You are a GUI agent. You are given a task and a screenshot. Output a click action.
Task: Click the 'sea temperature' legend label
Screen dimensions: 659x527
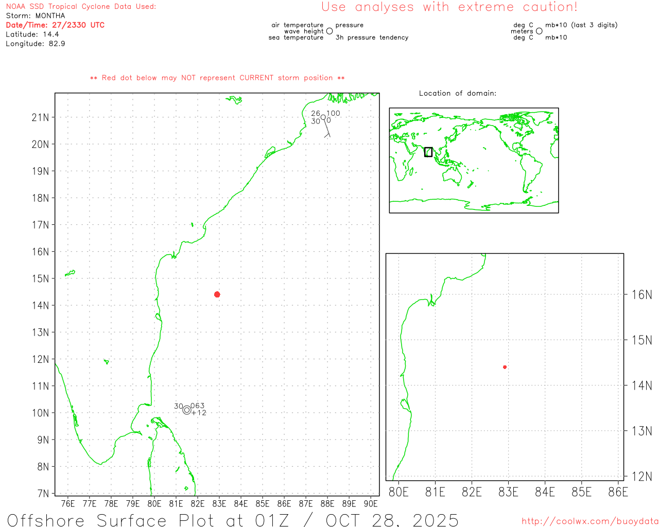point(296,38)
